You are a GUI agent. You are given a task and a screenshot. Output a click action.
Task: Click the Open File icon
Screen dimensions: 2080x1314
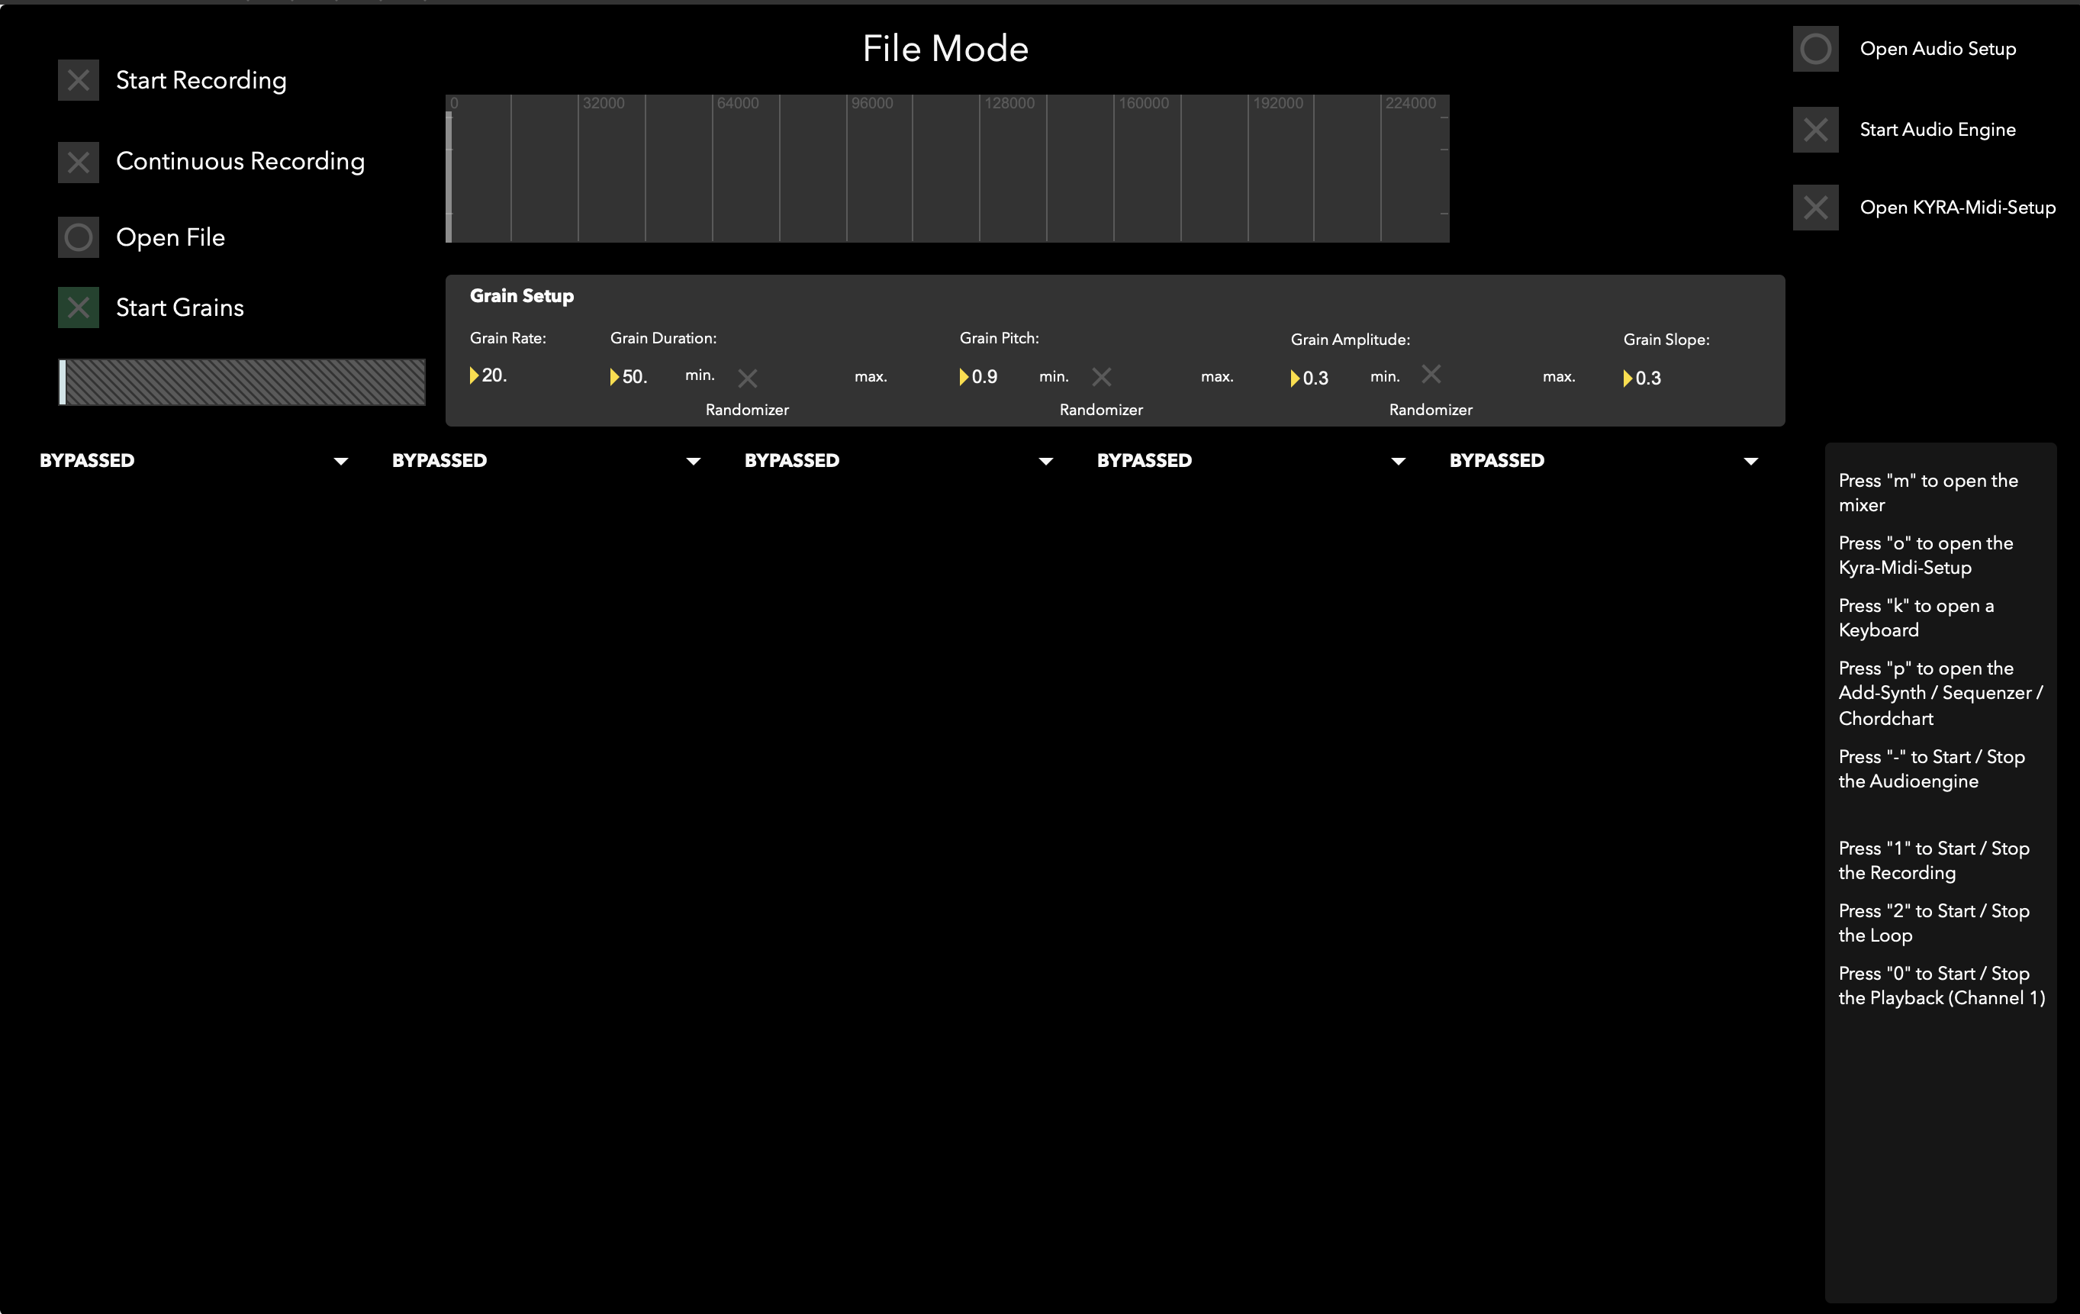coord(77,237)
